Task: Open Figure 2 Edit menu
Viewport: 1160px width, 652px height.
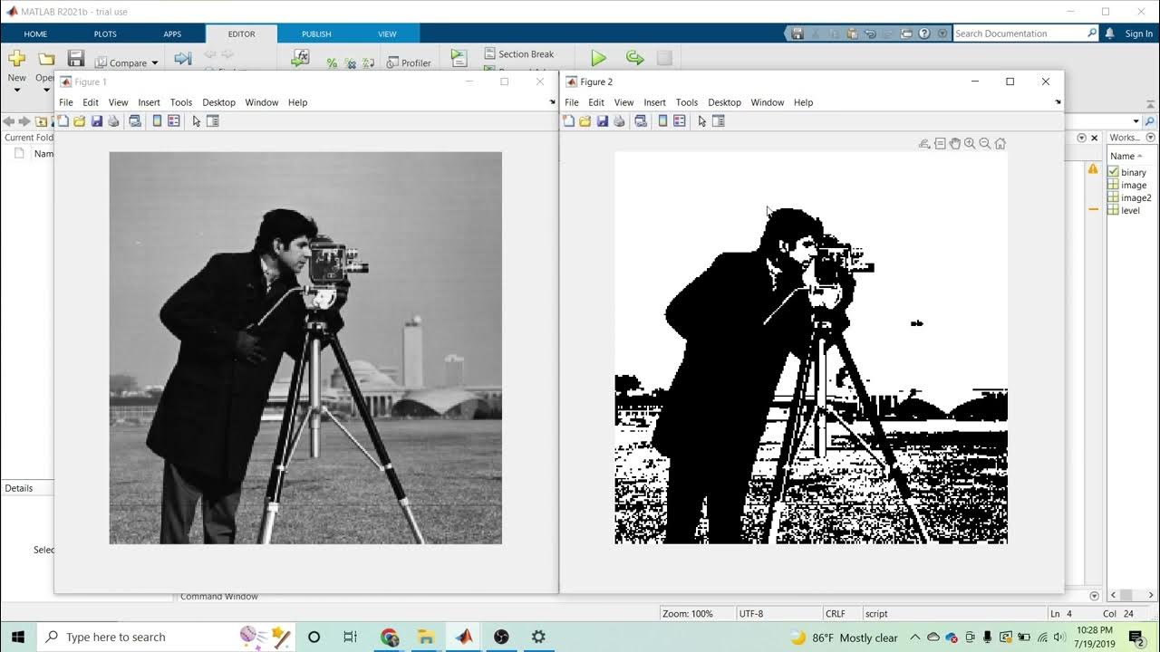Action: pyautogui.click(x=596, y=102)
